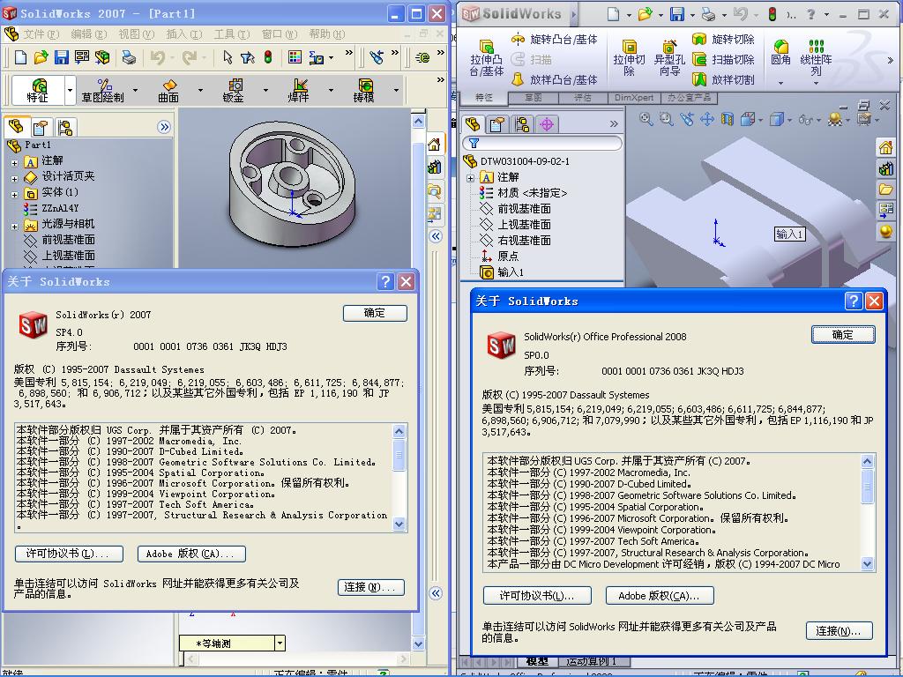Click 确定 in the 2008 About dialog
Image resolution: width=903 pixels, height=677 pixels.
pos(843,334)
